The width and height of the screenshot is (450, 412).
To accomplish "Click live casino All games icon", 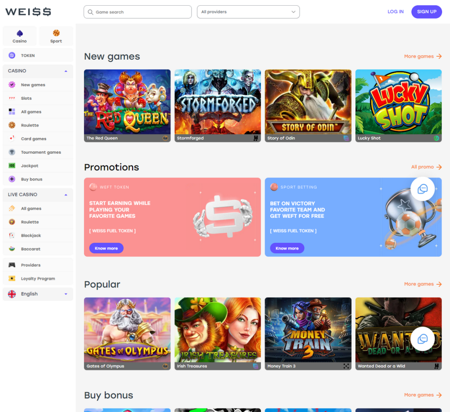I will 12,208.
